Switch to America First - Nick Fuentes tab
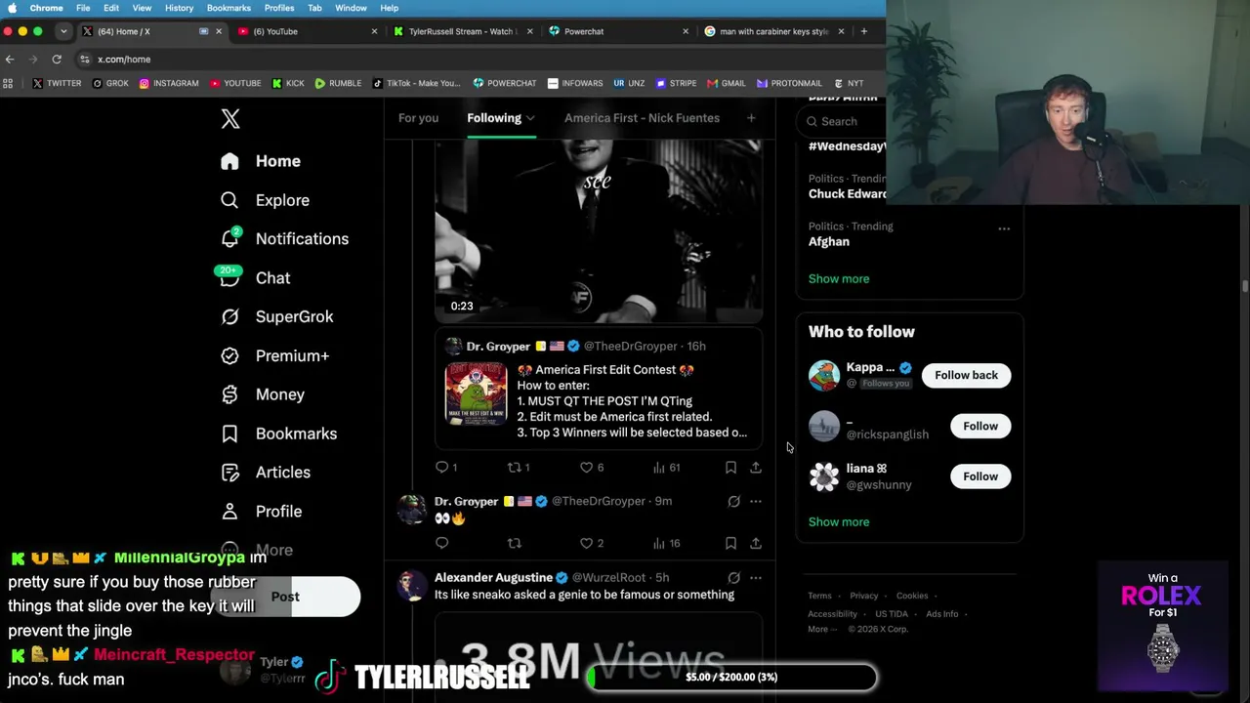The width and height of the screenshot is (1250, 703). [642, 118]
